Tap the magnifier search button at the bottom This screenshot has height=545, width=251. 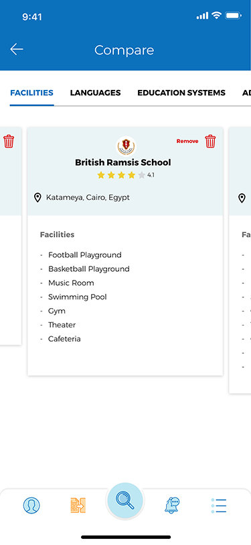click(x=124, y=501)
